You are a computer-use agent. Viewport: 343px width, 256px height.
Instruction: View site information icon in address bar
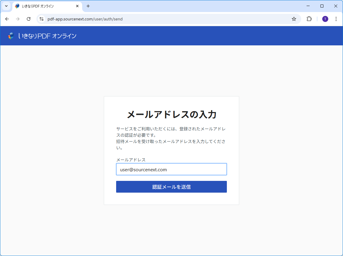(x=42, y=19)
